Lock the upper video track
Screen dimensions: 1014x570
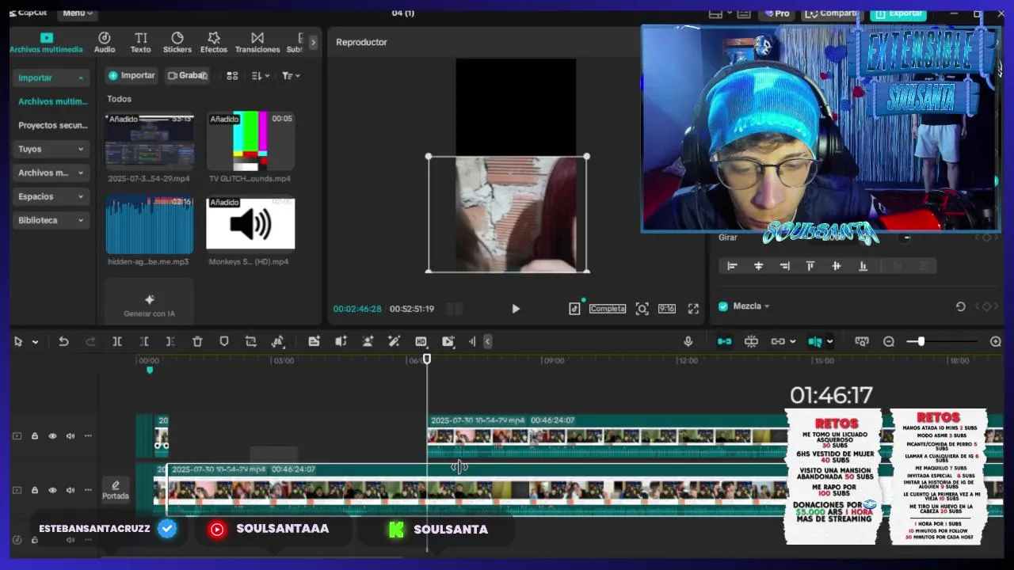[35, 436]
